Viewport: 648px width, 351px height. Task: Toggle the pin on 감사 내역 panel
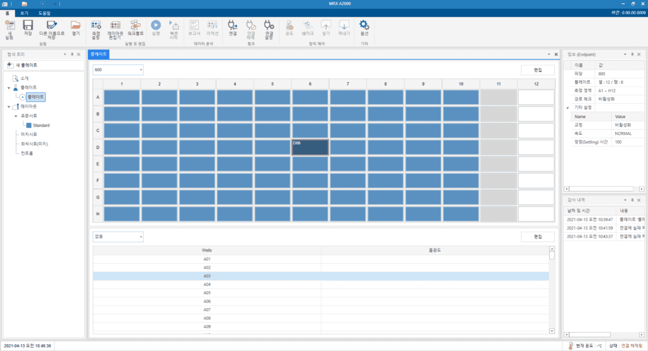pyautogui.click(x=632, y=200)
